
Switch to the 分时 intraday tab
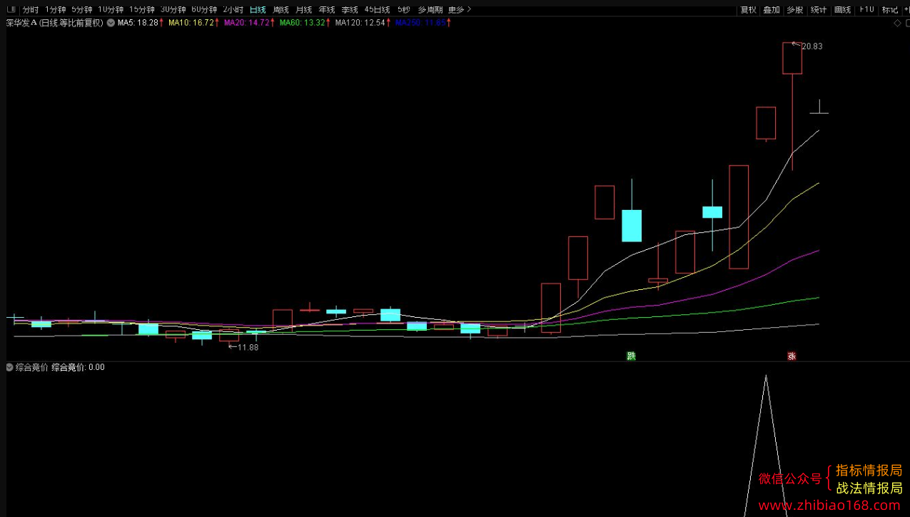point(31,9)
